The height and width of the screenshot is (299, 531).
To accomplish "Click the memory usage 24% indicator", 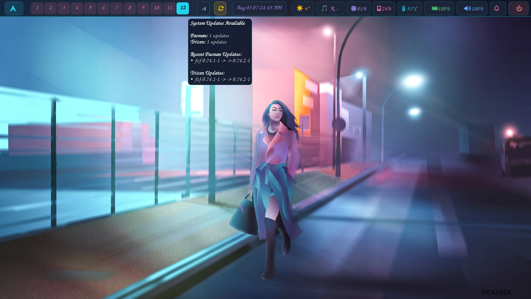I will pos(384,8).
